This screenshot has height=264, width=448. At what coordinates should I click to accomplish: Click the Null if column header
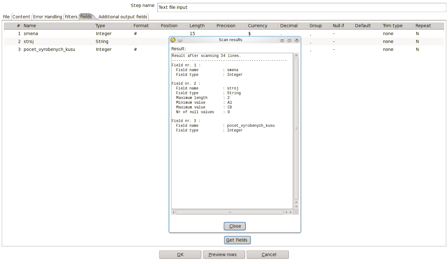[342, 26]
